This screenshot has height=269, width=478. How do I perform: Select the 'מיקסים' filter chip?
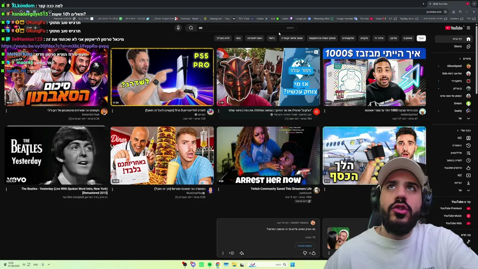pos(364,38)
